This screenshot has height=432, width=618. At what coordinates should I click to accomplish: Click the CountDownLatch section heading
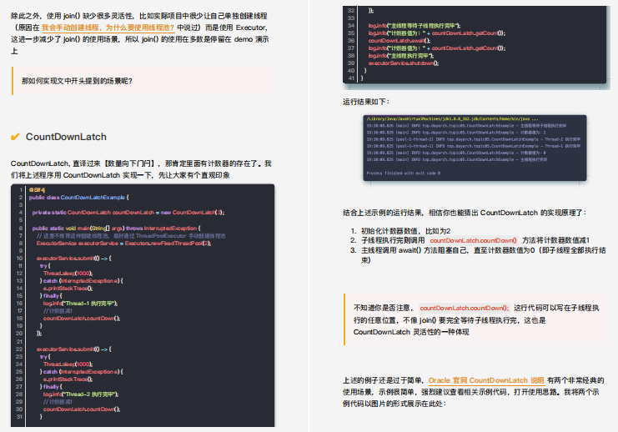(66, 137)
